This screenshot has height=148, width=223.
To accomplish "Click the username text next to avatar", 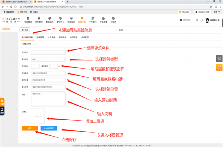I will [x=215, y=20].
